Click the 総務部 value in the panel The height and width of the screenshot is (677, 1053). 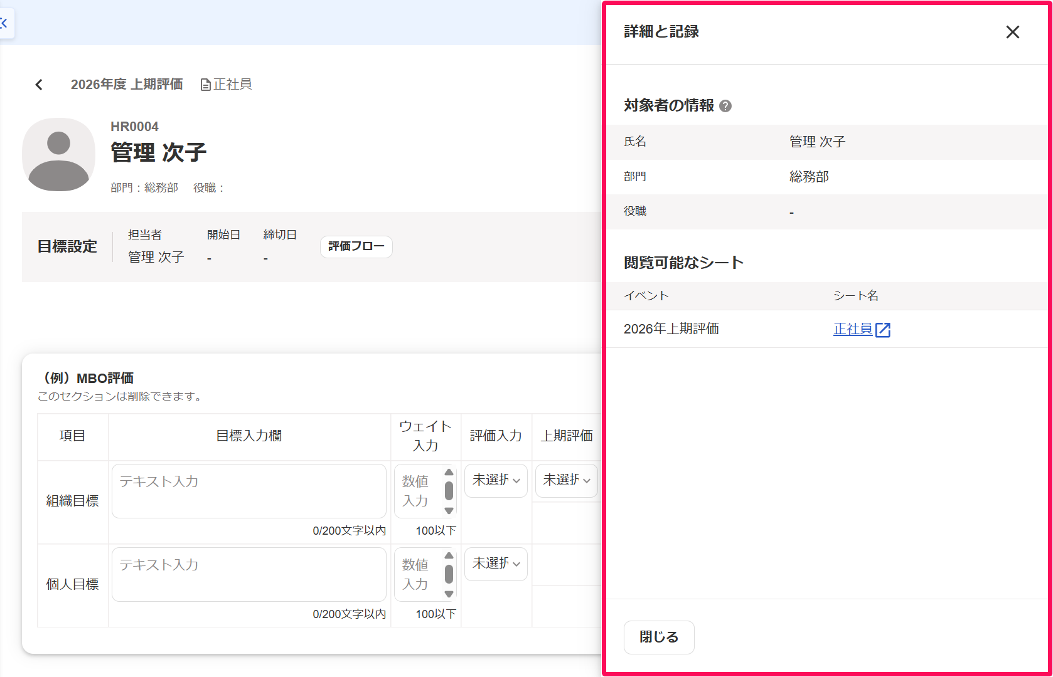pyautogui.click(x=809, y=177)
